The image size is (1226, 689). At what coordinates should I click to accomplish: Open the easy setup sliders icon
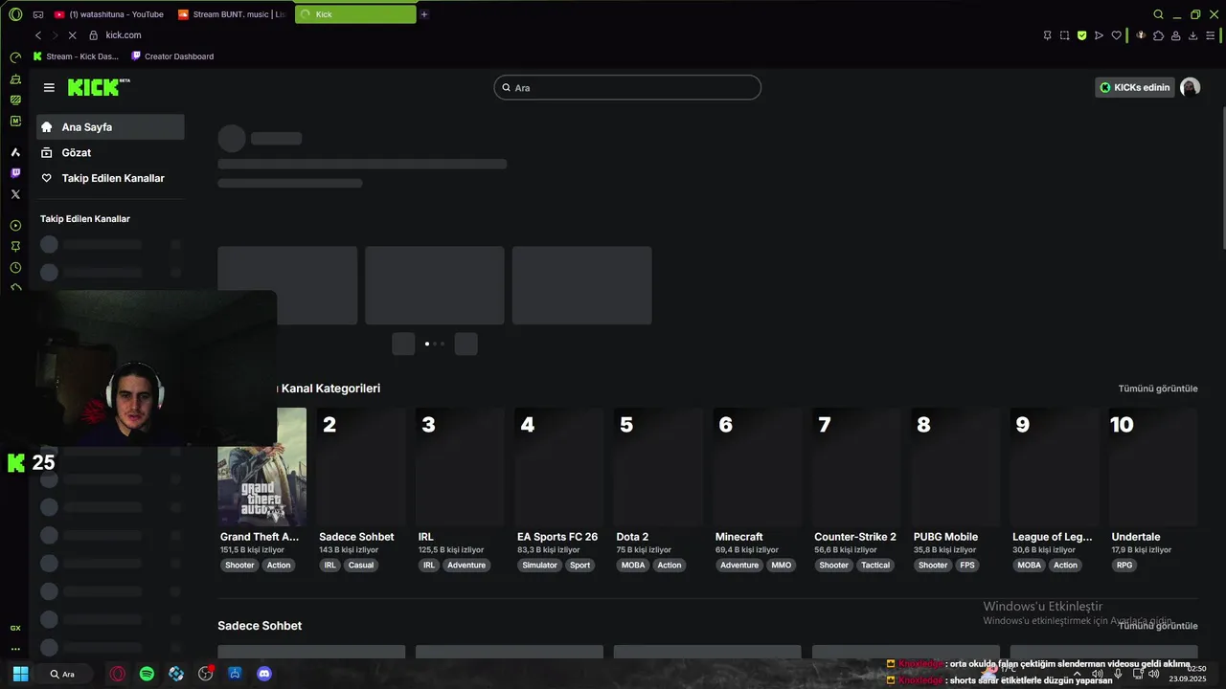[1210, 35]
